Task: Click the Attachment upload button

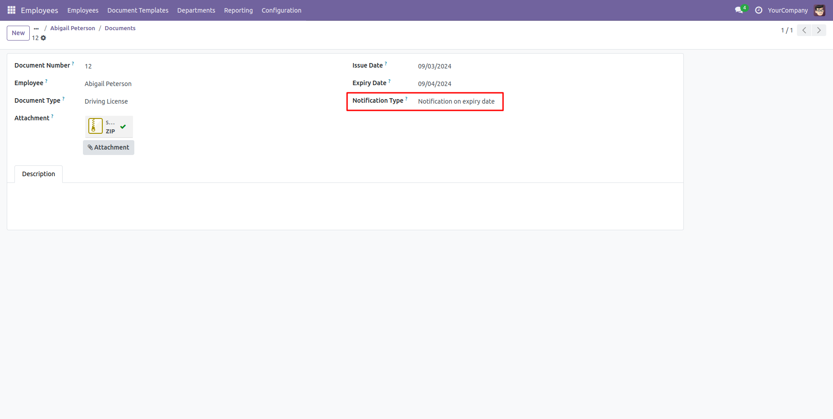Action: click(x=109, y=147)
